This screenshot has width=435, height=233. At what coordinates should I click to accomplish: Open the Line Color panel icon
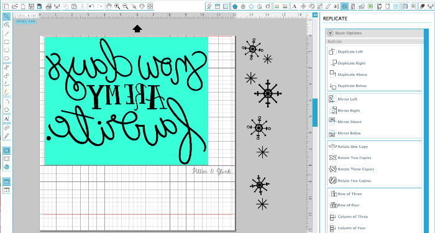[277, 6]
